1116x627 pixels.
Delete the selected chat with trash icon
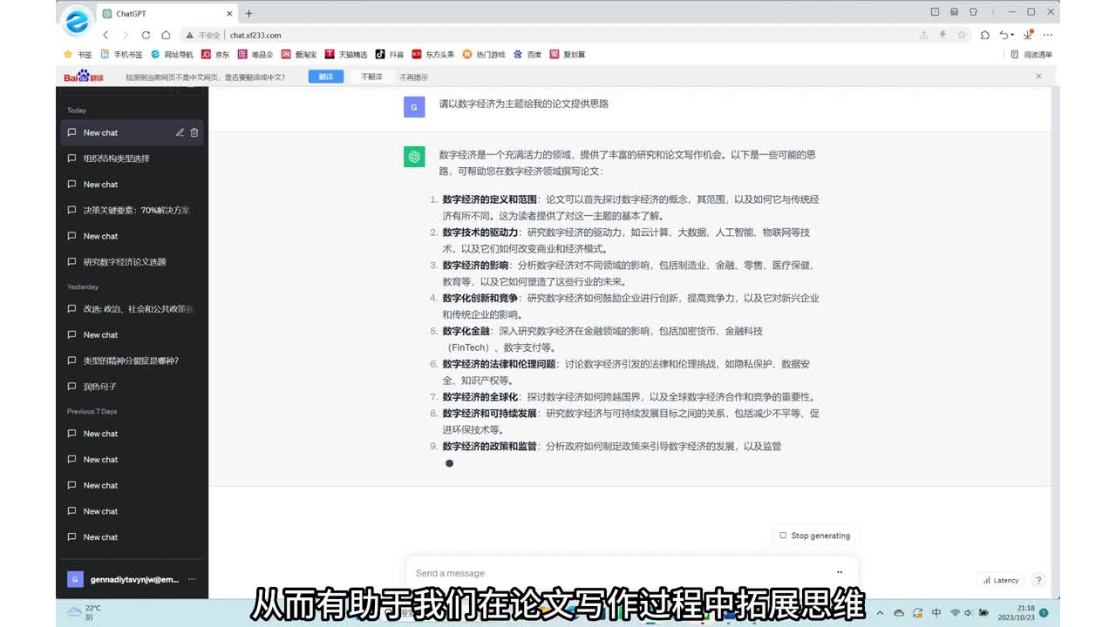(194, 132)
